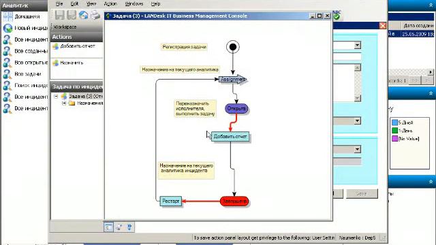Open the Edit menu
The image size is (436, 245).
coord(74,4)
